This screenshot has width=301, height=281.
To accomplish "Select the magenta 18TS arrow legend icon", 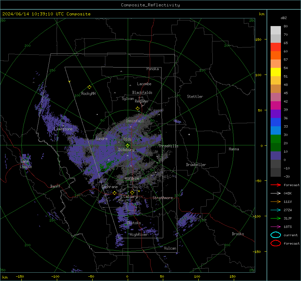I will click(276, 227).
